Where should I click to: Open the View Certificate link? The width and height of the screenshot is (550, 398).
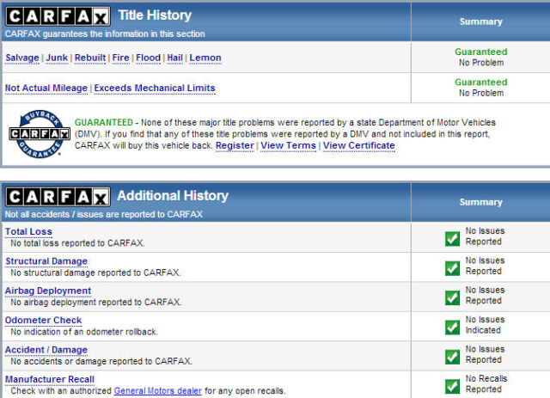click(x=359, y=145)
